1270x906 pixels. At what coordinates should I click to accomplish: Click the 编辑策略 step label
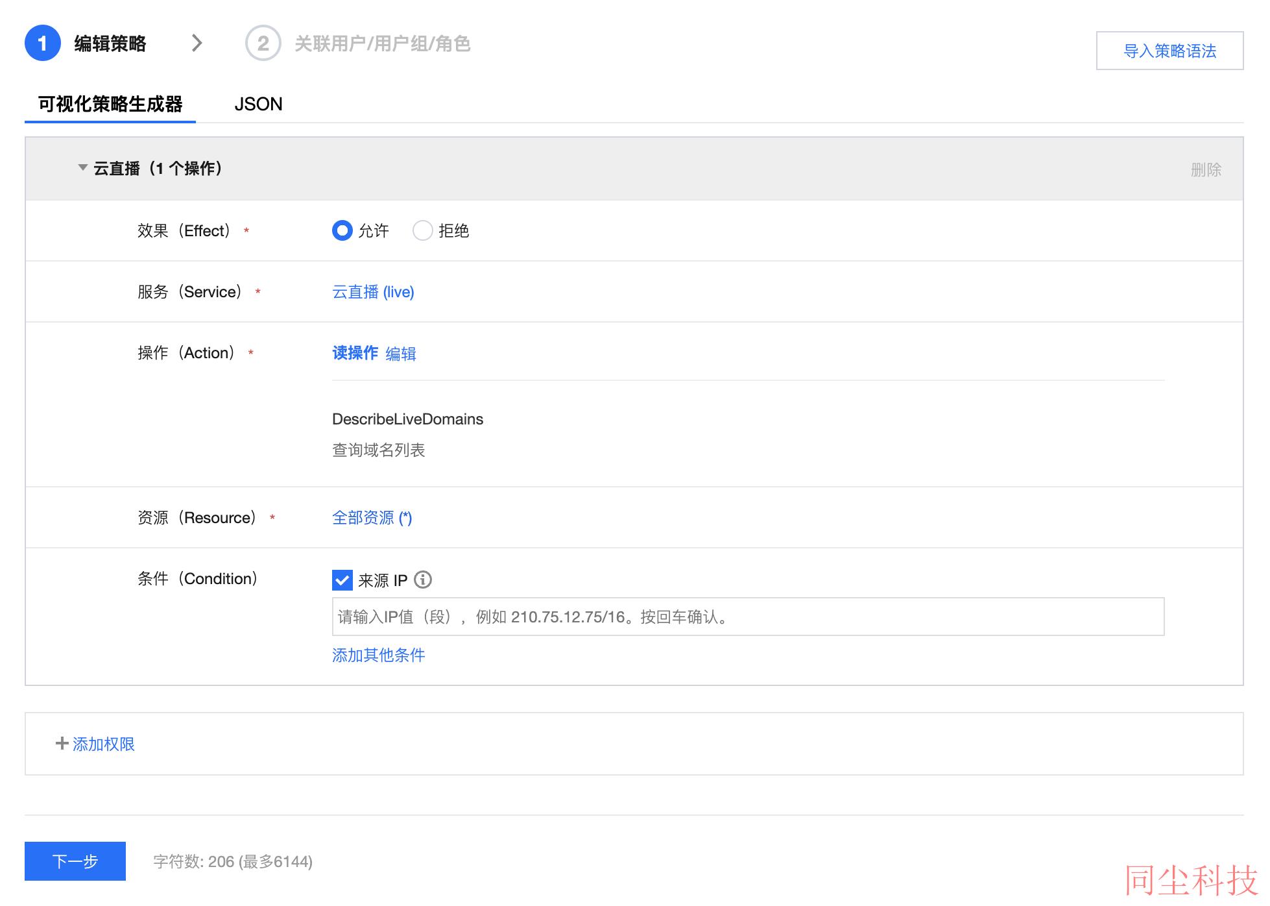[x=110, y=44]
